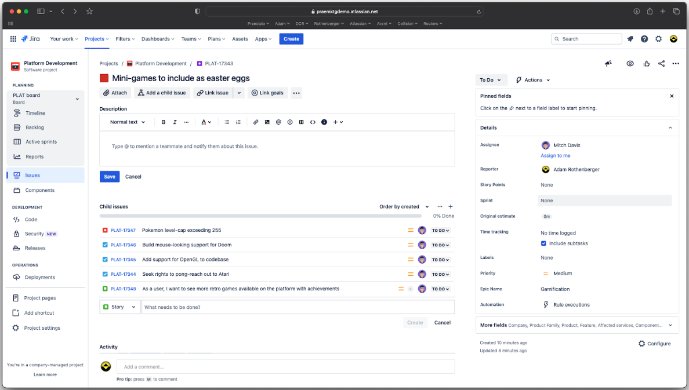689x390 pixels.
Task: Cancel description editing
Action: pos(133,177)
